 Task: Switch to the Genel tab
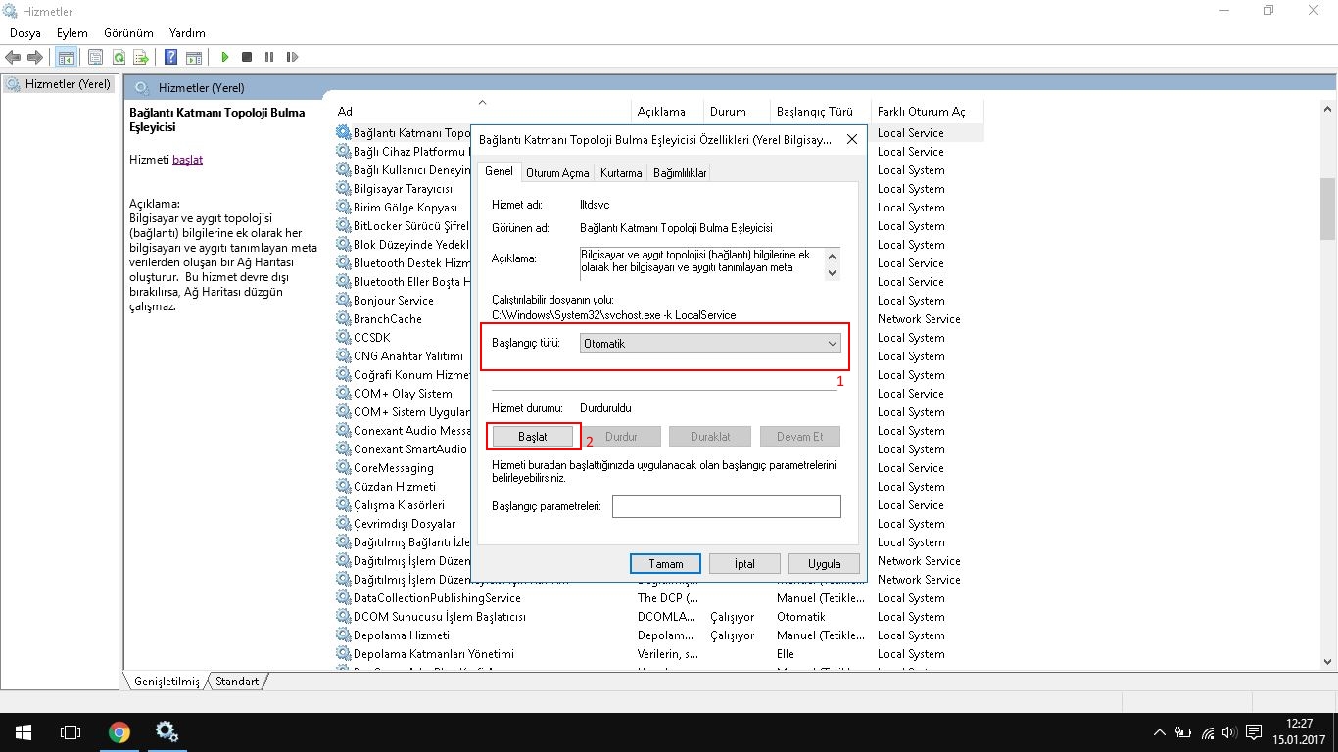click(x=499, y=171)
